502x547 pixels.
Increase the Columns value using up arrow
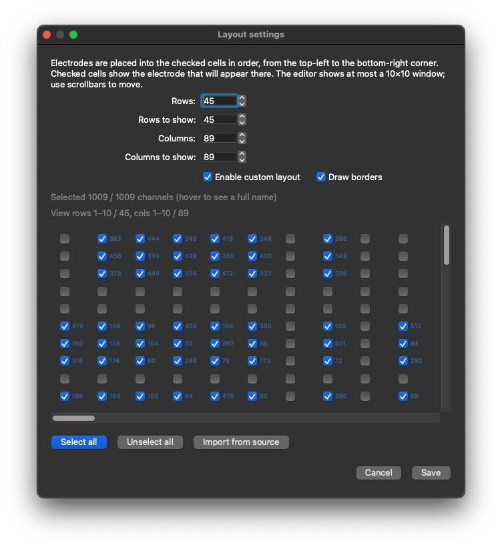point(242,135)
